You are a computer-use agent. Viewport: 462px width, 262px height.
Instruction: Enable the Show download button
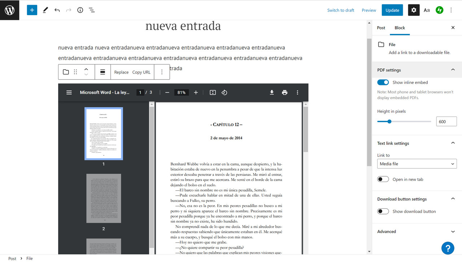click(x=383, y=211)
